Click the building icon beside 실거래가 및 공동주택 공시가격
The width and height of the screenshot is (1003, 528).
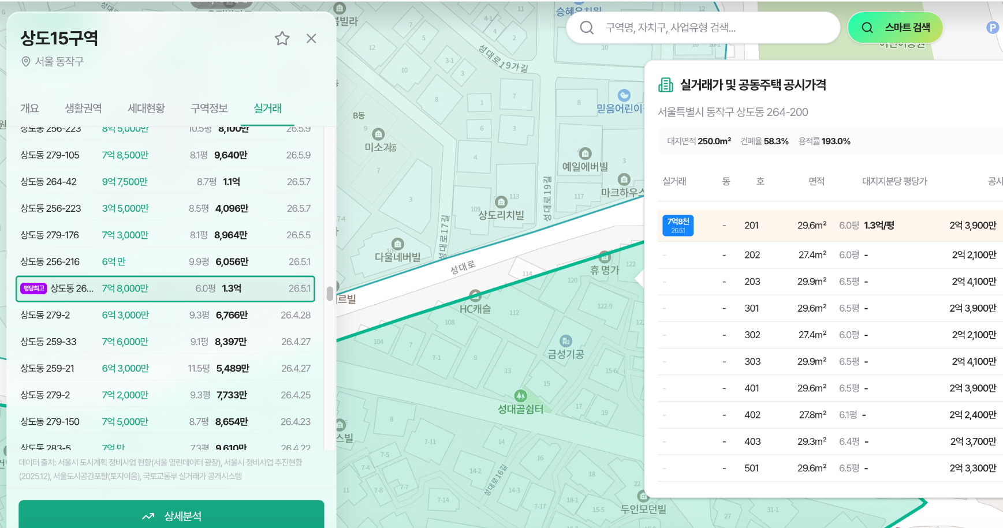click(666, 85)
